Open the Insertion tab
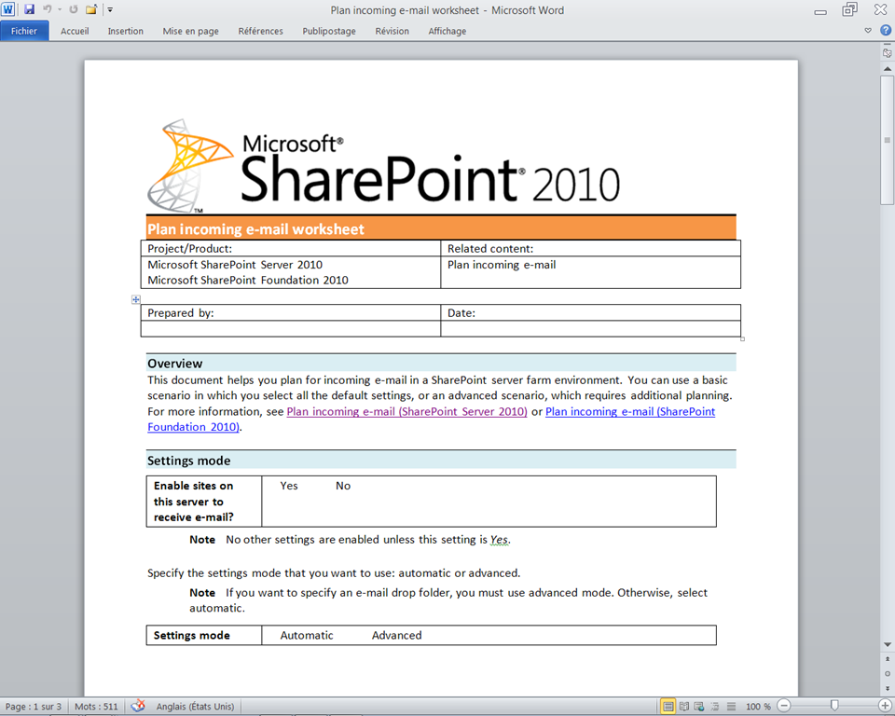Viewport: 895px width, 716px height. point(126,31)
